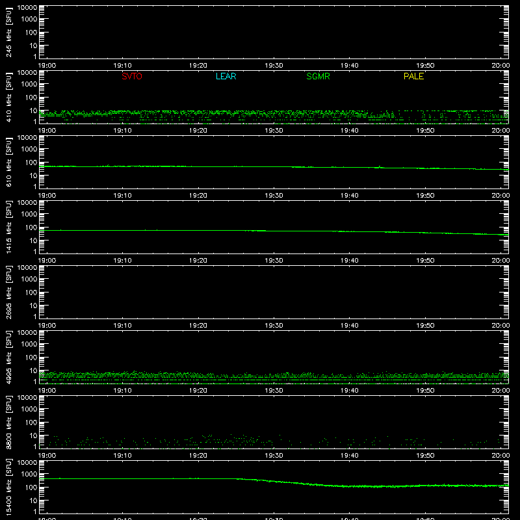Image resolution: width=520 pixels, height=520 pixels.
Task: Select the 245 MHz [SFU] axis label
Action: pyautogui.click(x=9, y=32)
